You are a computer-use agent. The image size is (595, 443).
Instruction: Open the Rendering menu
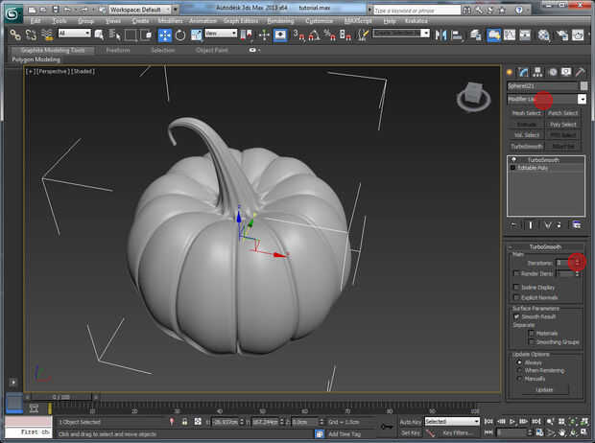click(x=280, y=19)
